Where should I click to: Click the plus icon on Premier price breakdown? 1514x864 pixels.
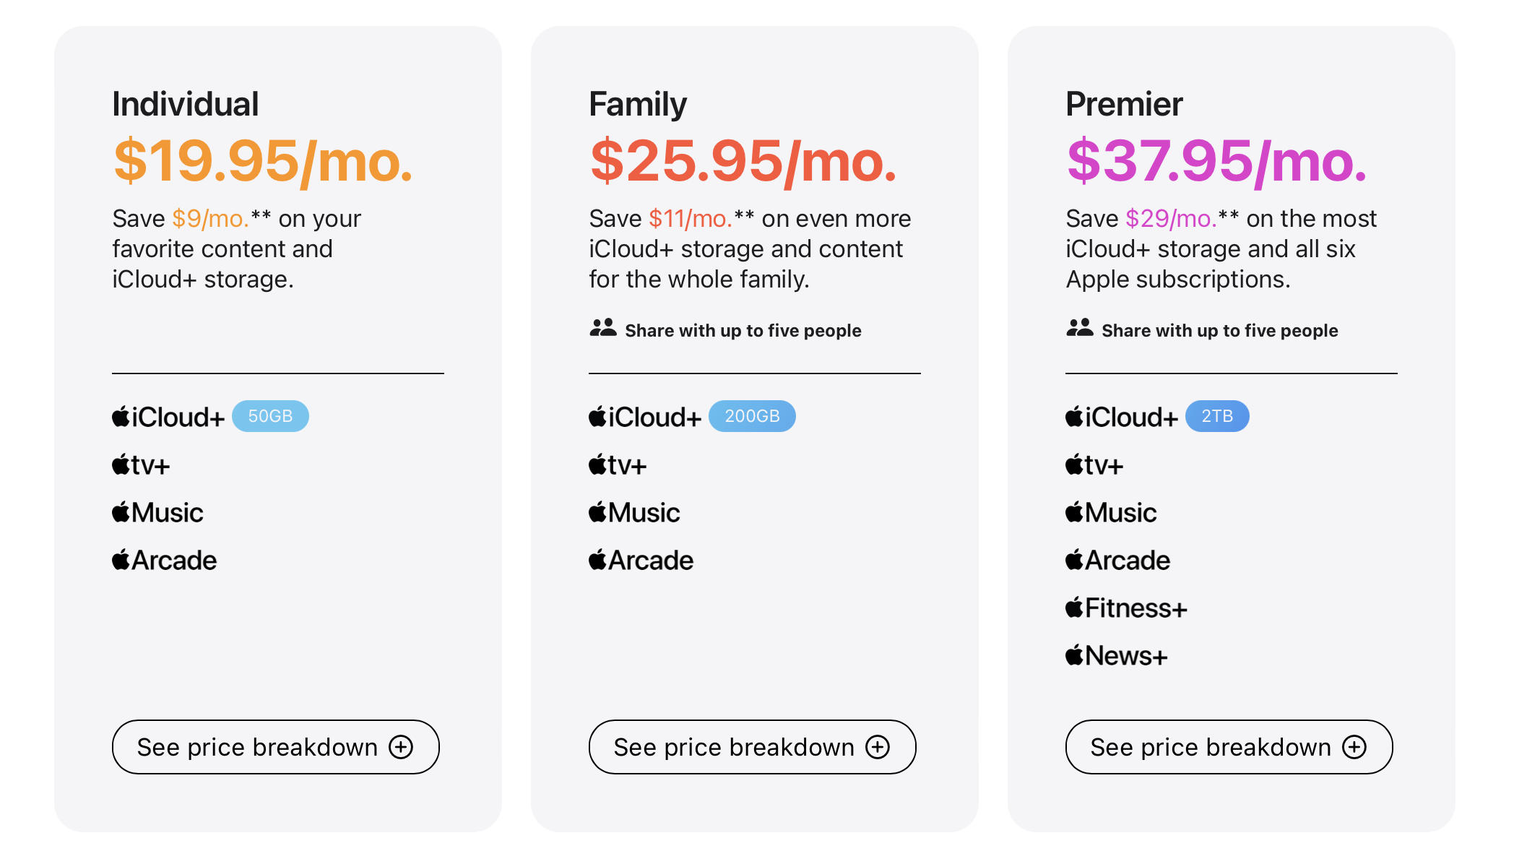coord(1355,747)
